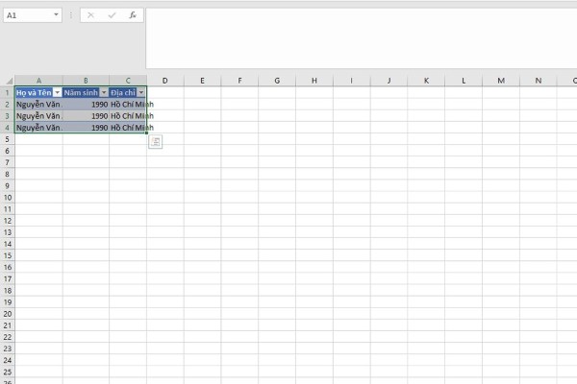Viewport: 577px width, 384px height.
Task: Select column A header
Action: [x=38, y=81]
